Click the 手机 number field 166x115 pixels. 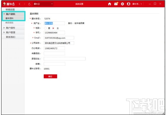pyautogui.click(x=54, y=32)
